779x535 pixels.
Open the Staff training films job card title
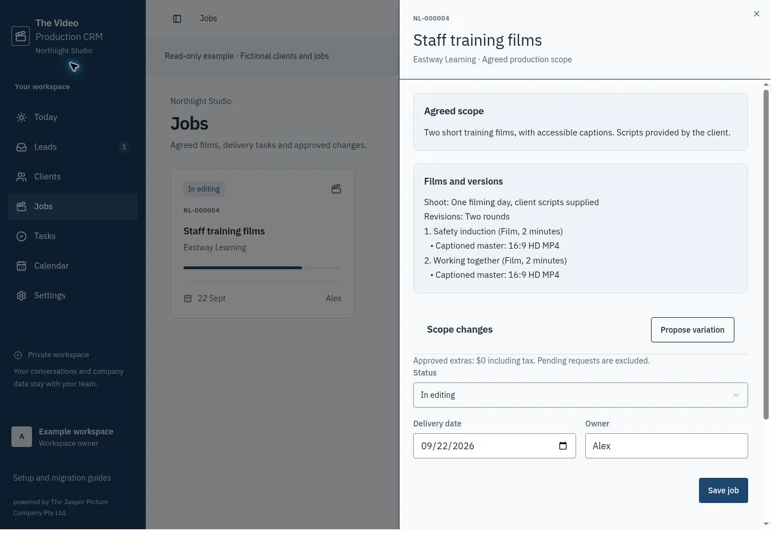[x=224, y=231]
